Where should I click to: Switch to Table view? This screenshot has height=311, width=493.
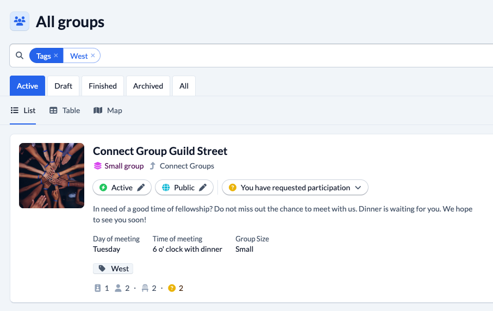point(65,110)
